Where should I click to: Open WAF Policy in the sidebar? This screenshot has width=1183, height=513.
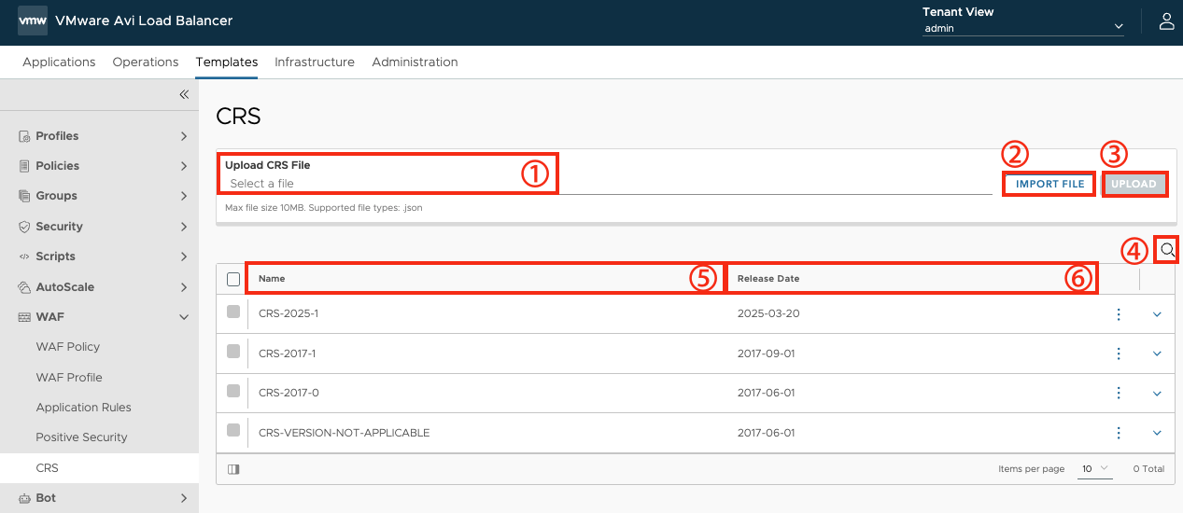tap(68, 347)
